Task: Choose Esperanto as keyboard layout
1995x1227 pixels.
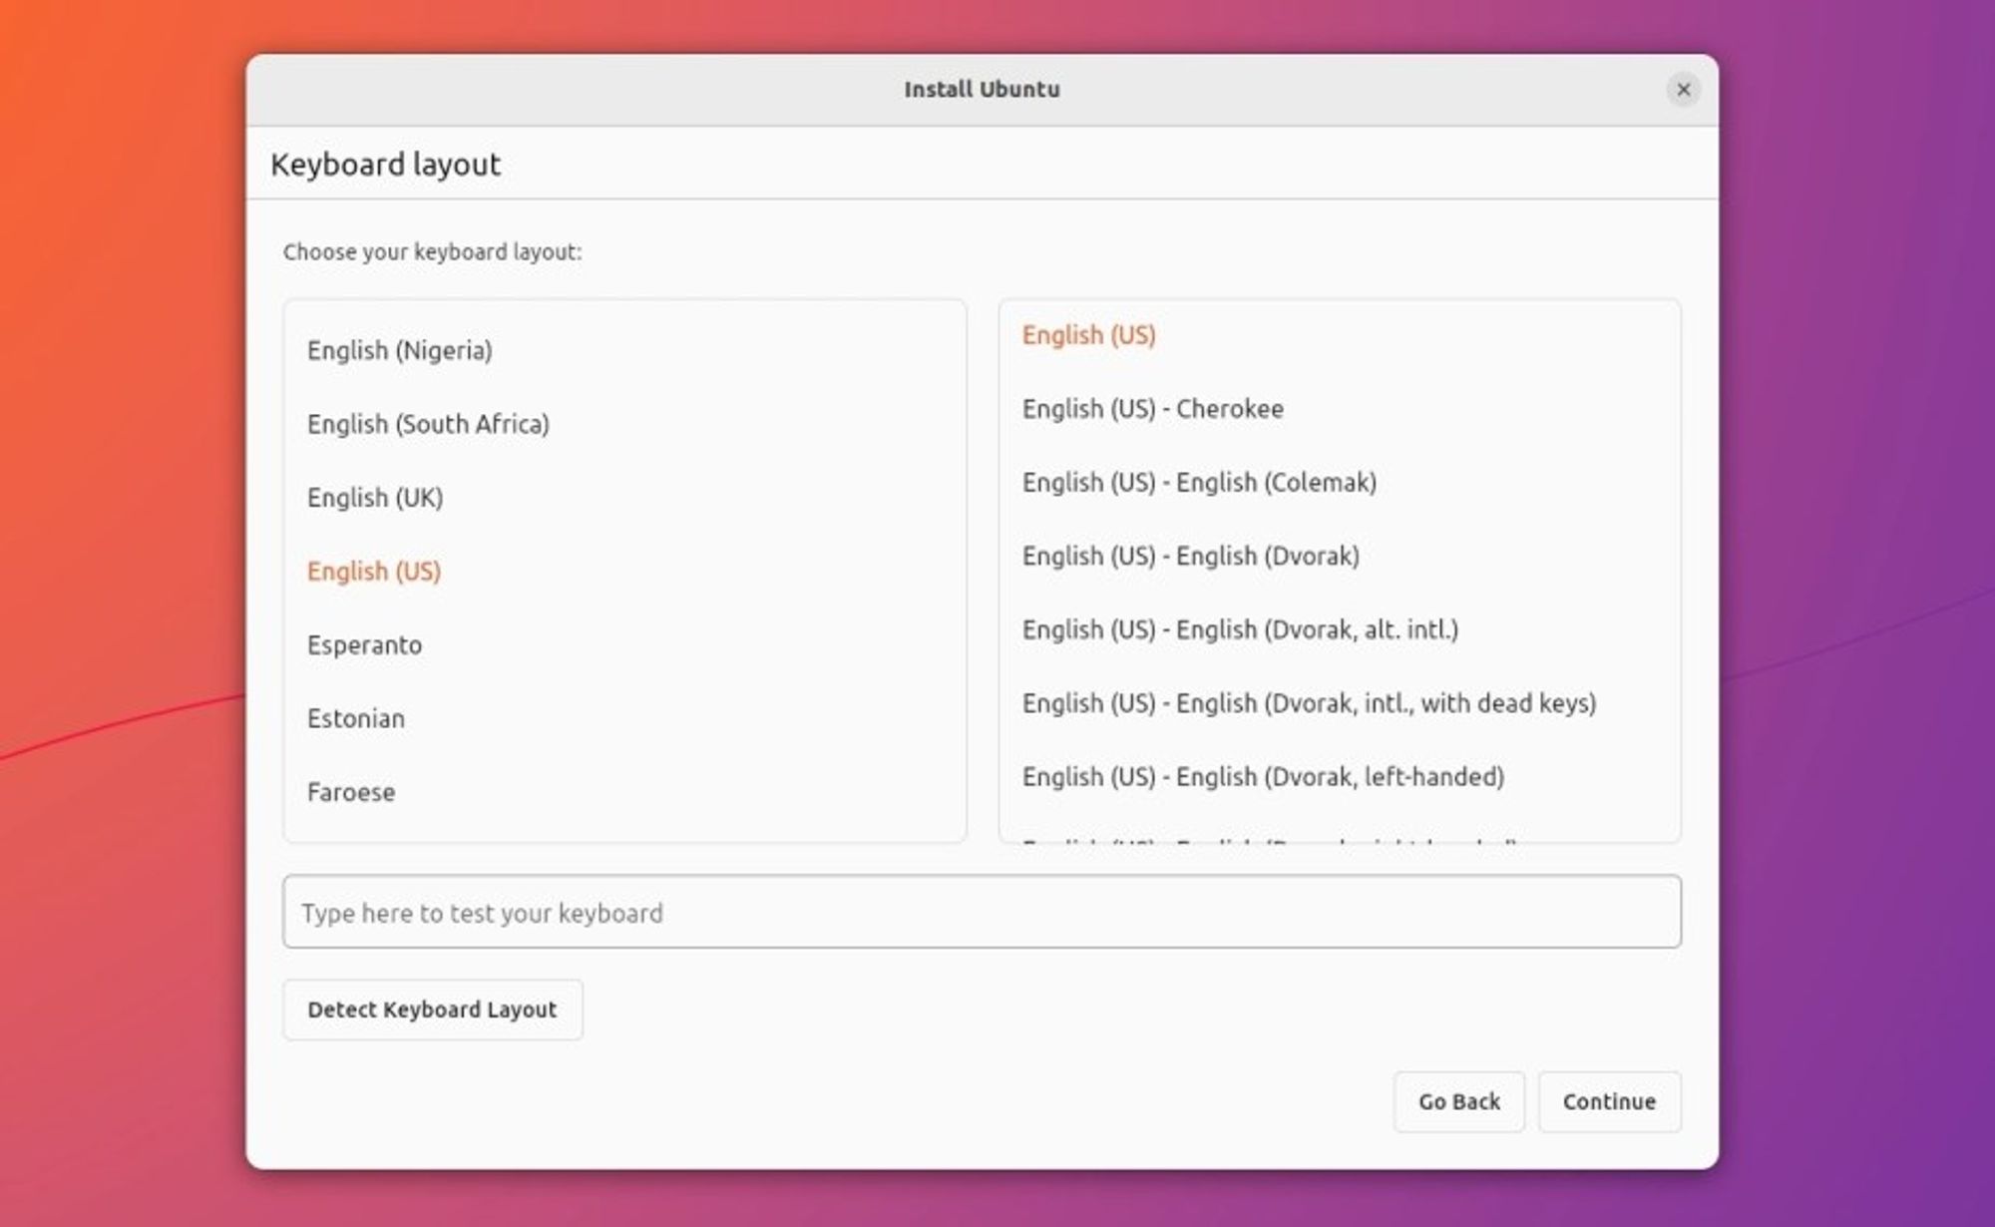Action: pos(364,644)
